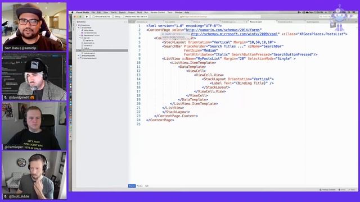Click the closing ContentPage tag on line 24

click(x=160, y=120)
